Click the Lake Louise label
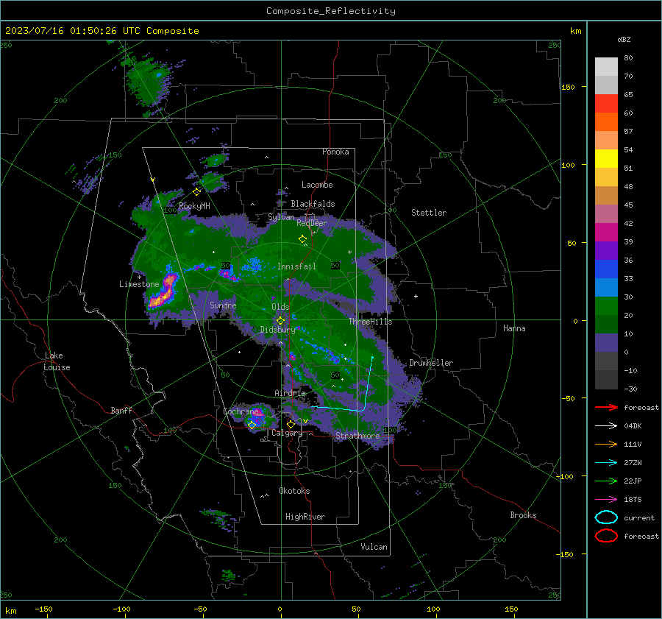The height and width of the screenshot is (619, 662). (57, 361)
